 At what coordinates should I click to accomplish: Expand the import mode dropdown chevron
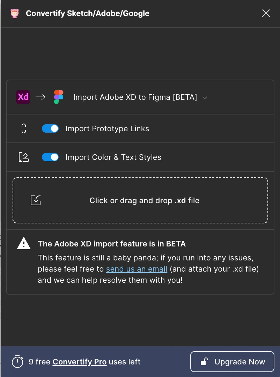point(205,98)
